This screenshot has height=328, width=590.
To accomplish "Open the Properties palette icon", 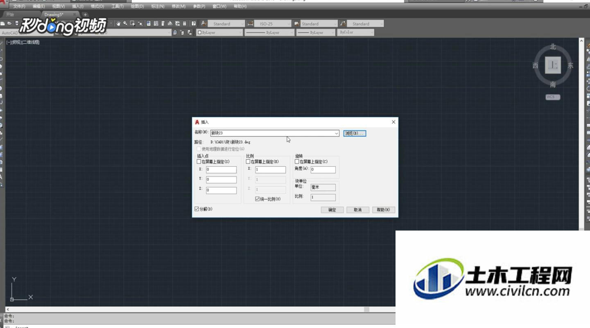I will click(x=149, y=23).
